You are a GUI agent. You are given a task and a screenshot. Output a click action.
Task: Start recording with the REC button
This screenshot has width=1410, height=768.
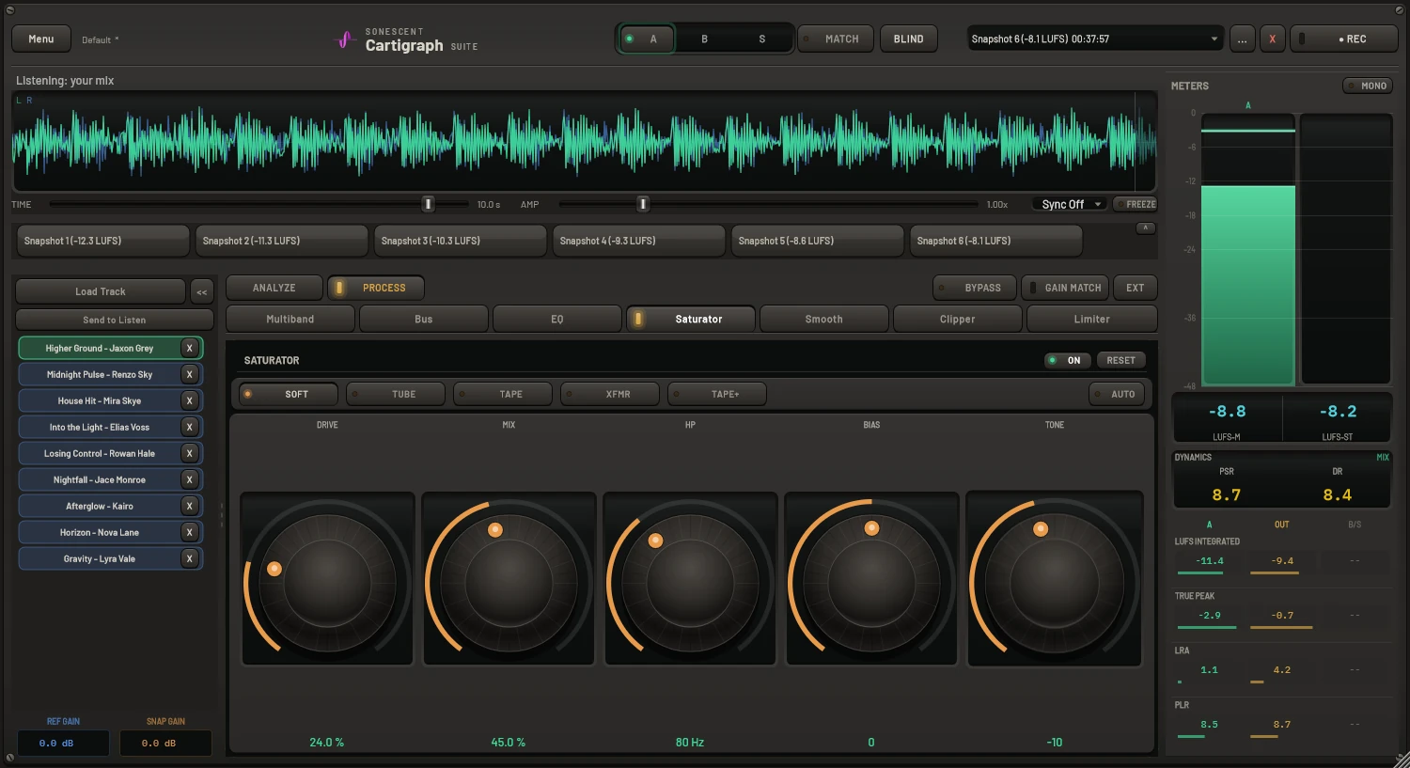coord(1344,39)
